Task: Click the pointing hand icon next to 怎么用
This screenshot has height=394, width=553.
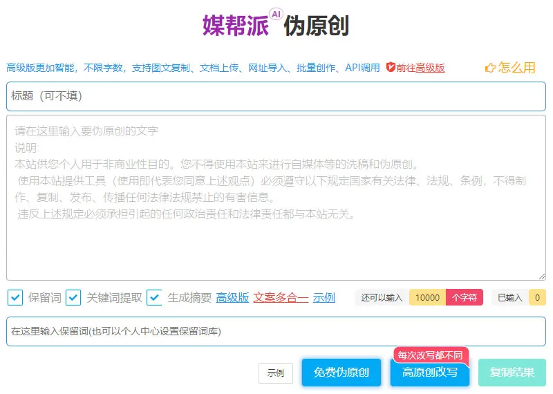Action: (490, 68)
